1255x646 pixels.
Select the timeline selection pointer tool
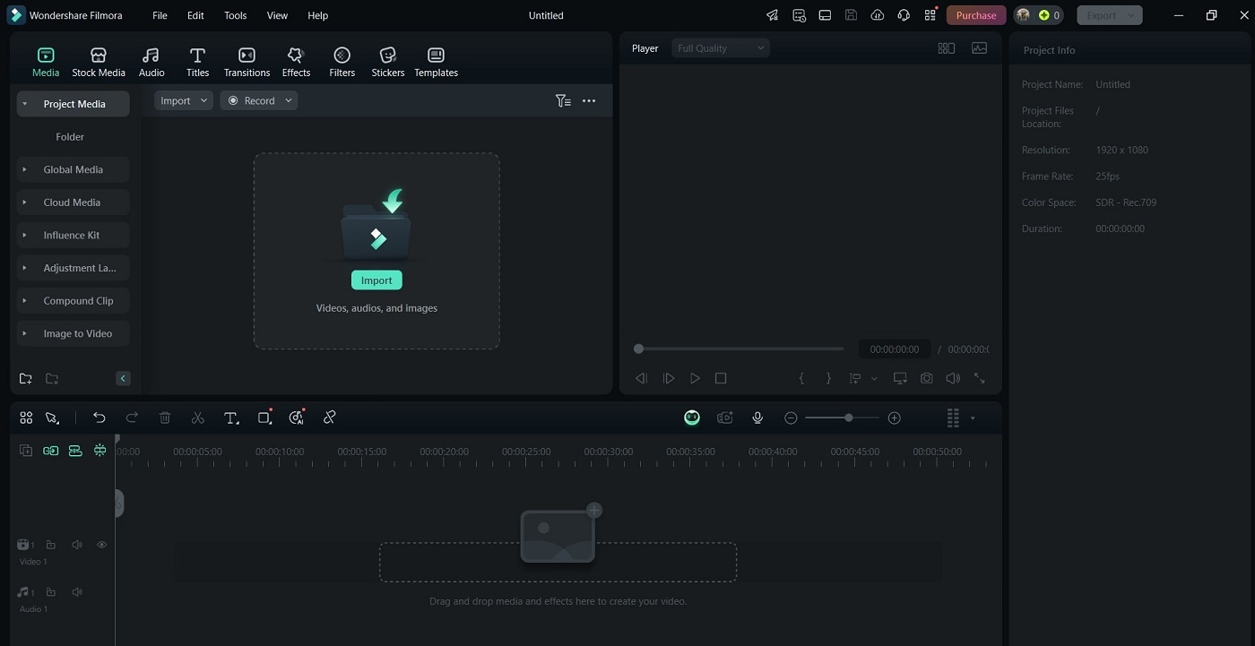pos(52,418)
